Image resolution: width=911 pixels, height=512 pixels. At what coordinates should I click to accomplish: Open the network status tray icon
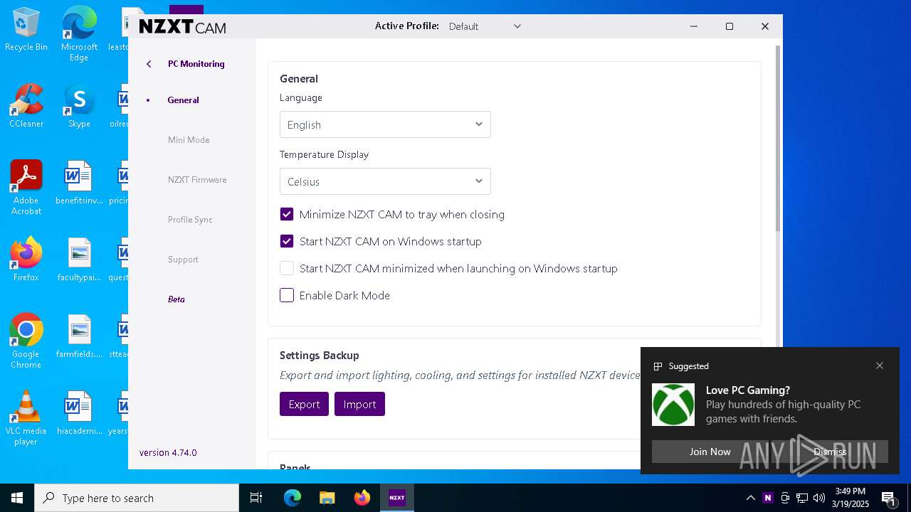pyautogui.click(x=802, y=498)
